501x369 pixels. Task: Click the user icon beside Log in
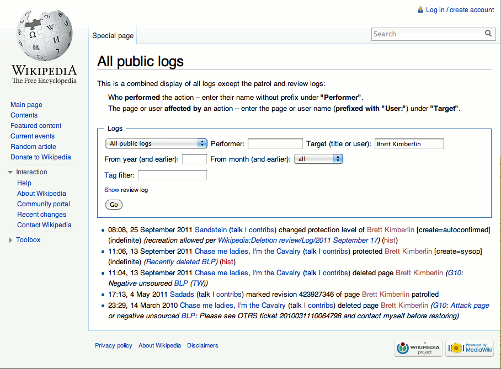pyautogui.click(x=420, y=10)
